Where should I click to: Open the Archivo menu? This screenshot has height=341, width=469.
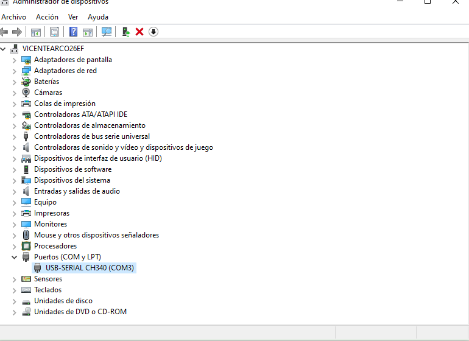click(14, 17)
